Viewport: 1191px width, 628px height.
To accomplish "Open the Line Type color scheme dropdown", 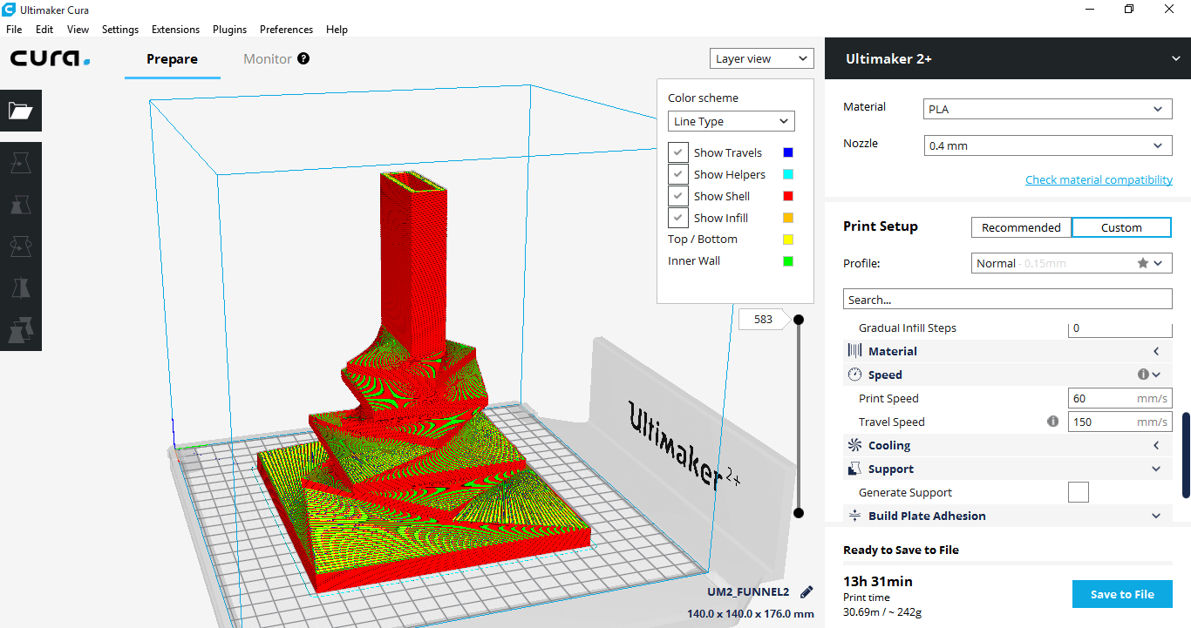I will coord(732,121).
